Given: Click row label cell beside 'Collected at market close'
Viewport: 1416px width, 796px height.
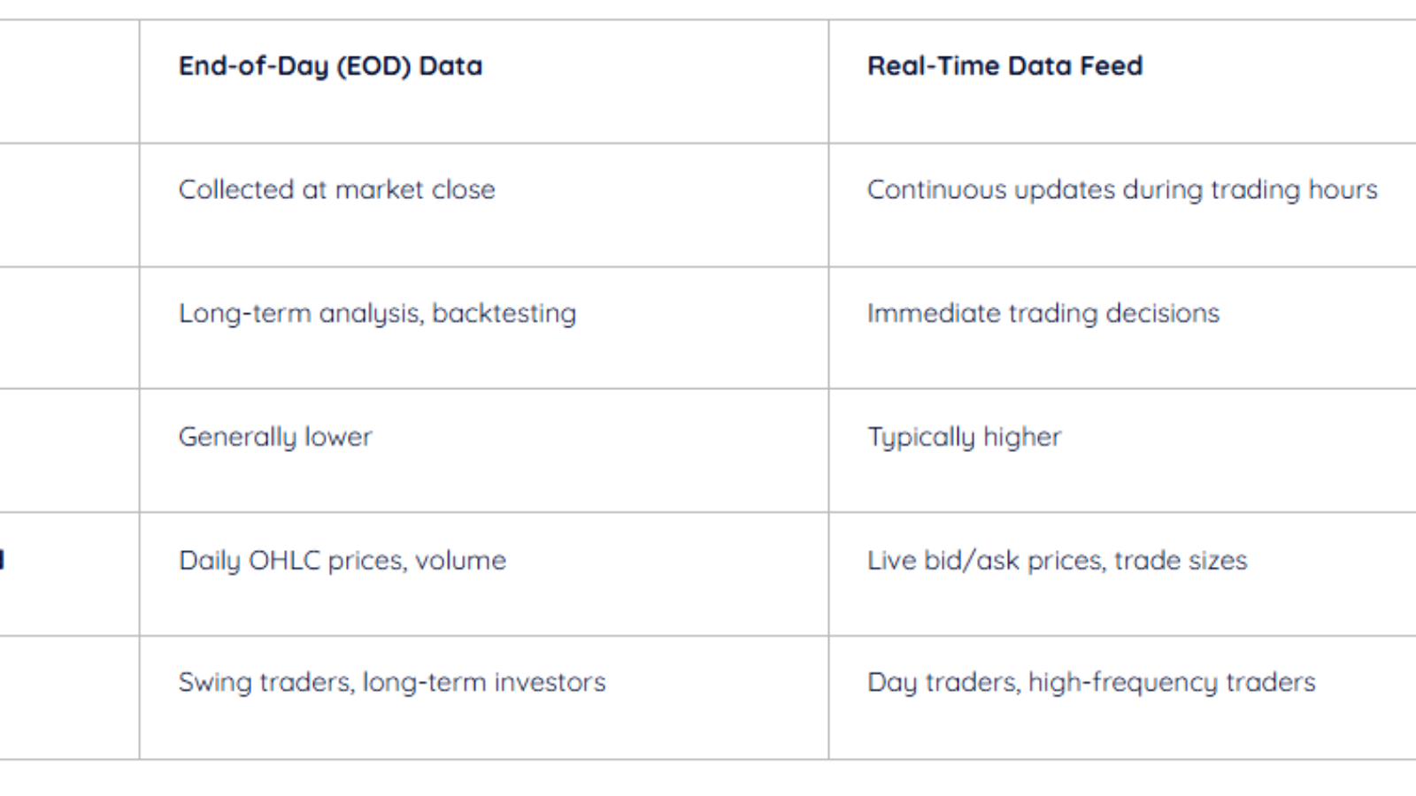Looking at the screenshot, I should [69, 205].
